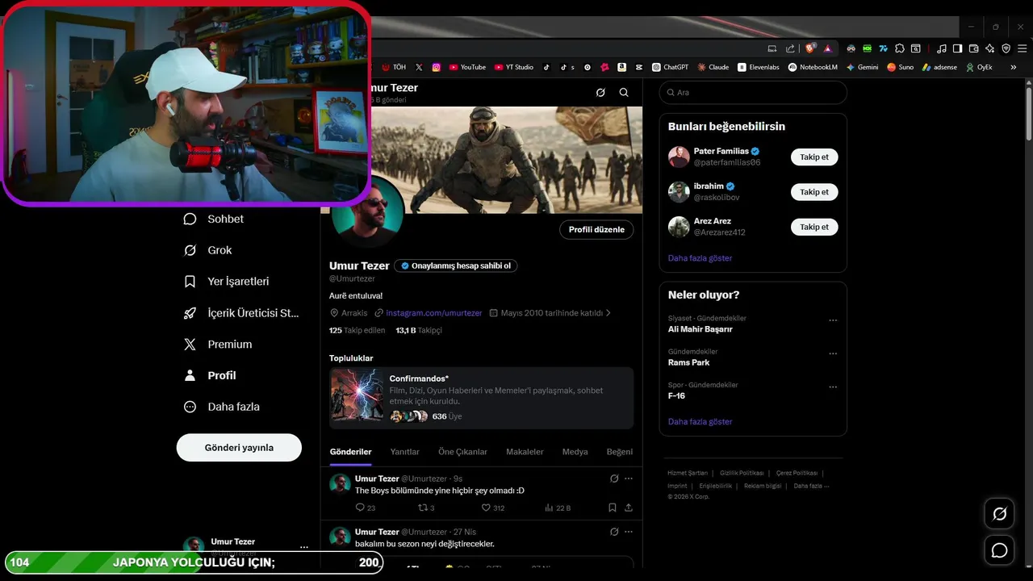The height and width of the screenshot is (581, 1033).
Task: Open the NotebookLM bookmark
Action: [x=813, y=67]
